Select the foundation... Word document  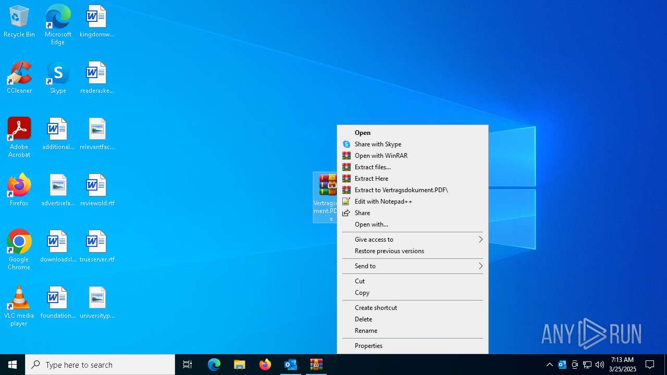tap(58, 303)
